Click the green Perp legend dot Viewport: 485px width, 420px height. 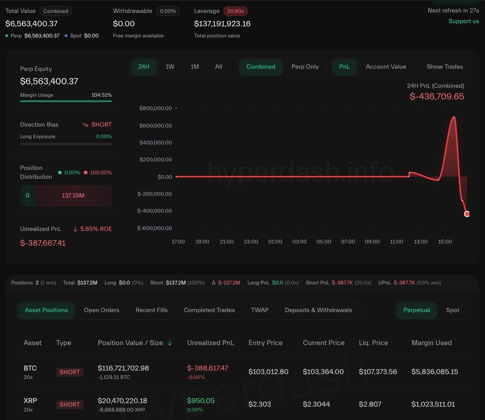[7, 36]
